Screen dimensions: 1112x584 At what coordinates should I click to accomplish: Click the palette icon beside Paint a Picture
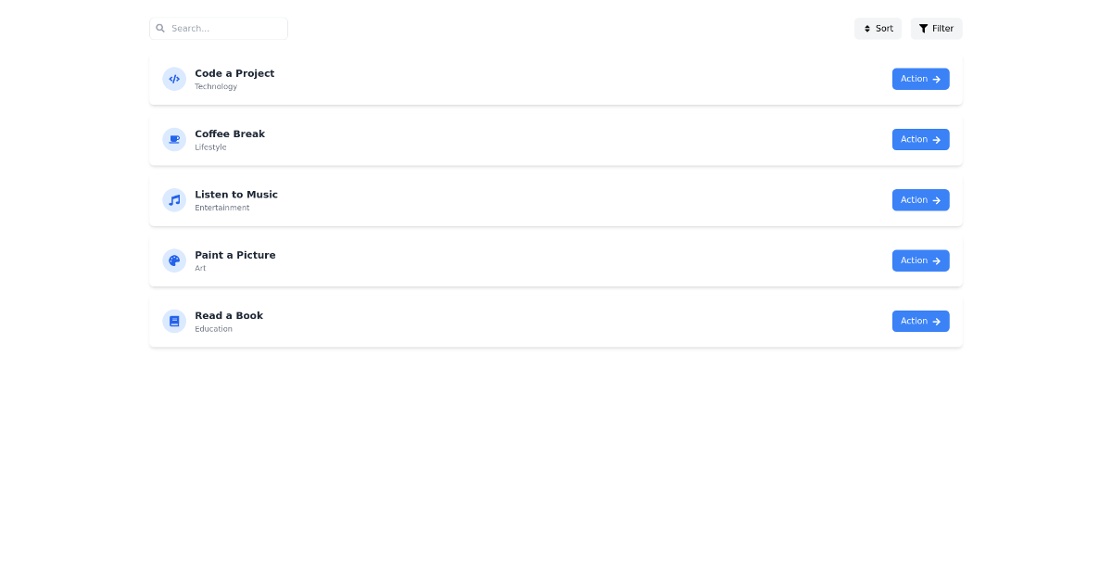pos(174,260)
